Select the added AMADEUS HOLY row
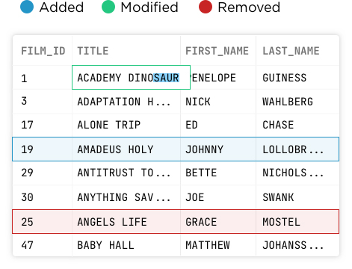This screenshot has height=269, width=352. pyautogui.click(x=176, y=149)
